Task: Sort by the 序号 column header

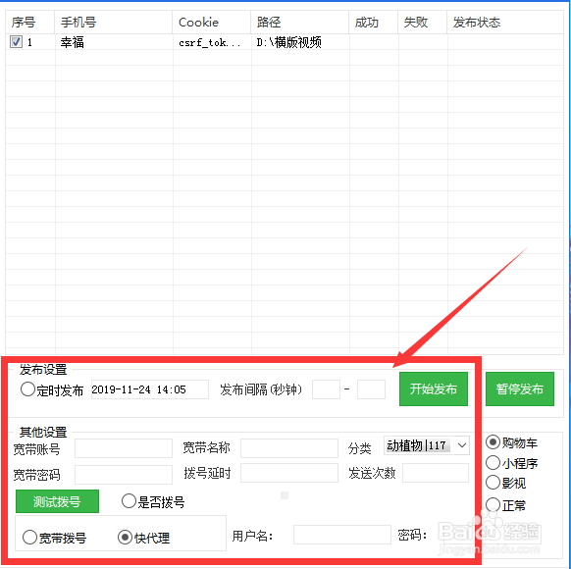Action: 29,23
